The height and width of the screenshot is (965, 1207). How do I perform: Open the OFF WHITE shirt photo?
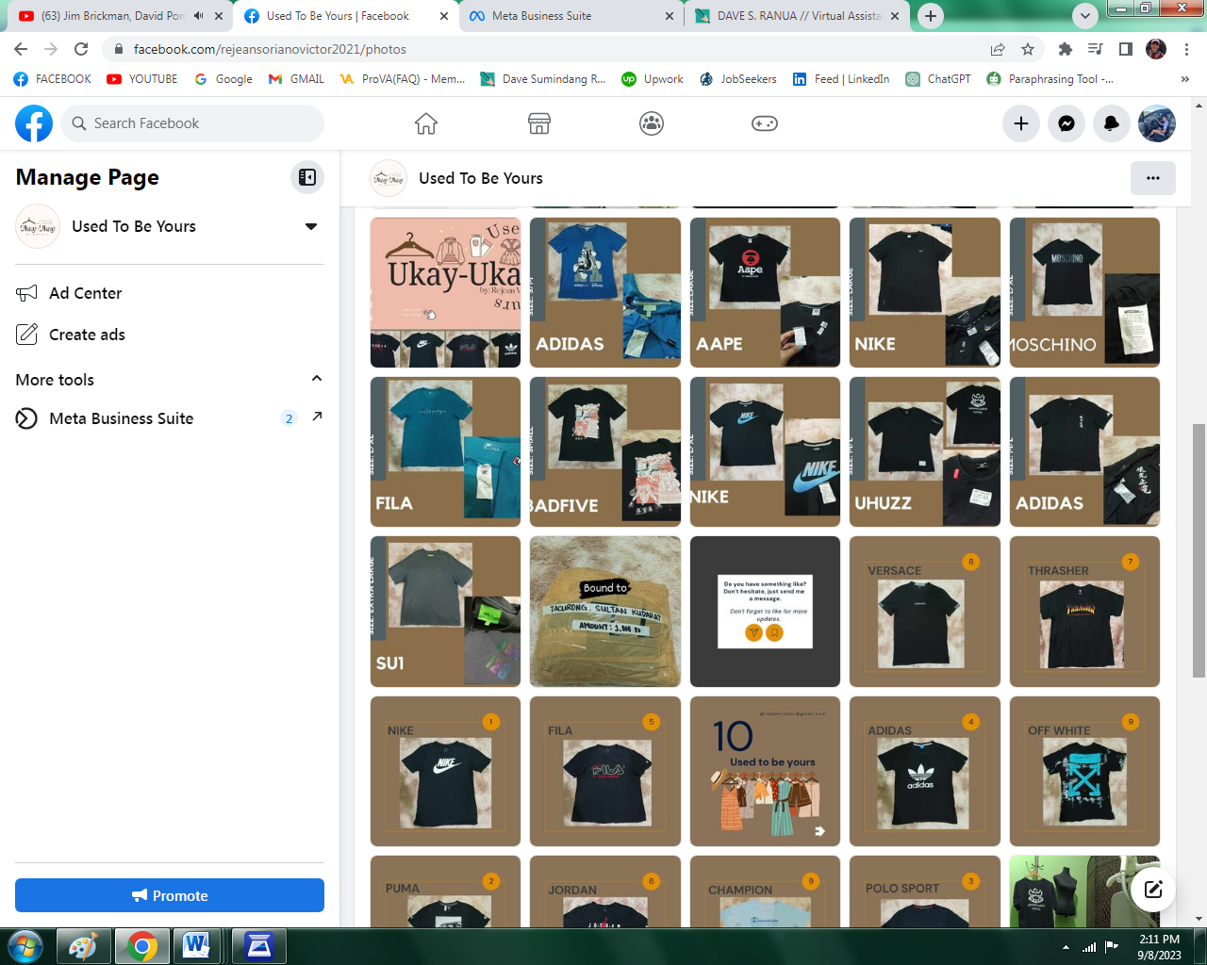(x=1084, y=772)
